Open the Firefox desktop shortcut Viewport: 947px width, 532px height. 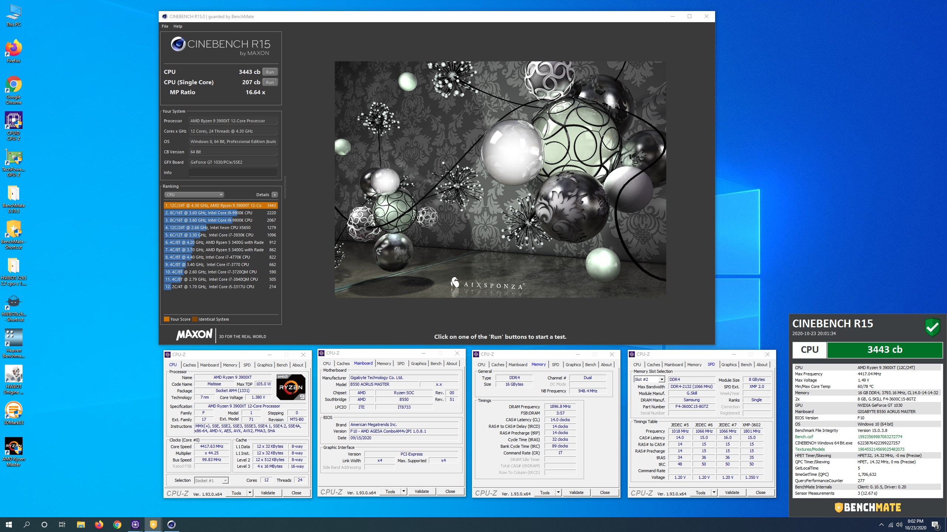(14, 51)
